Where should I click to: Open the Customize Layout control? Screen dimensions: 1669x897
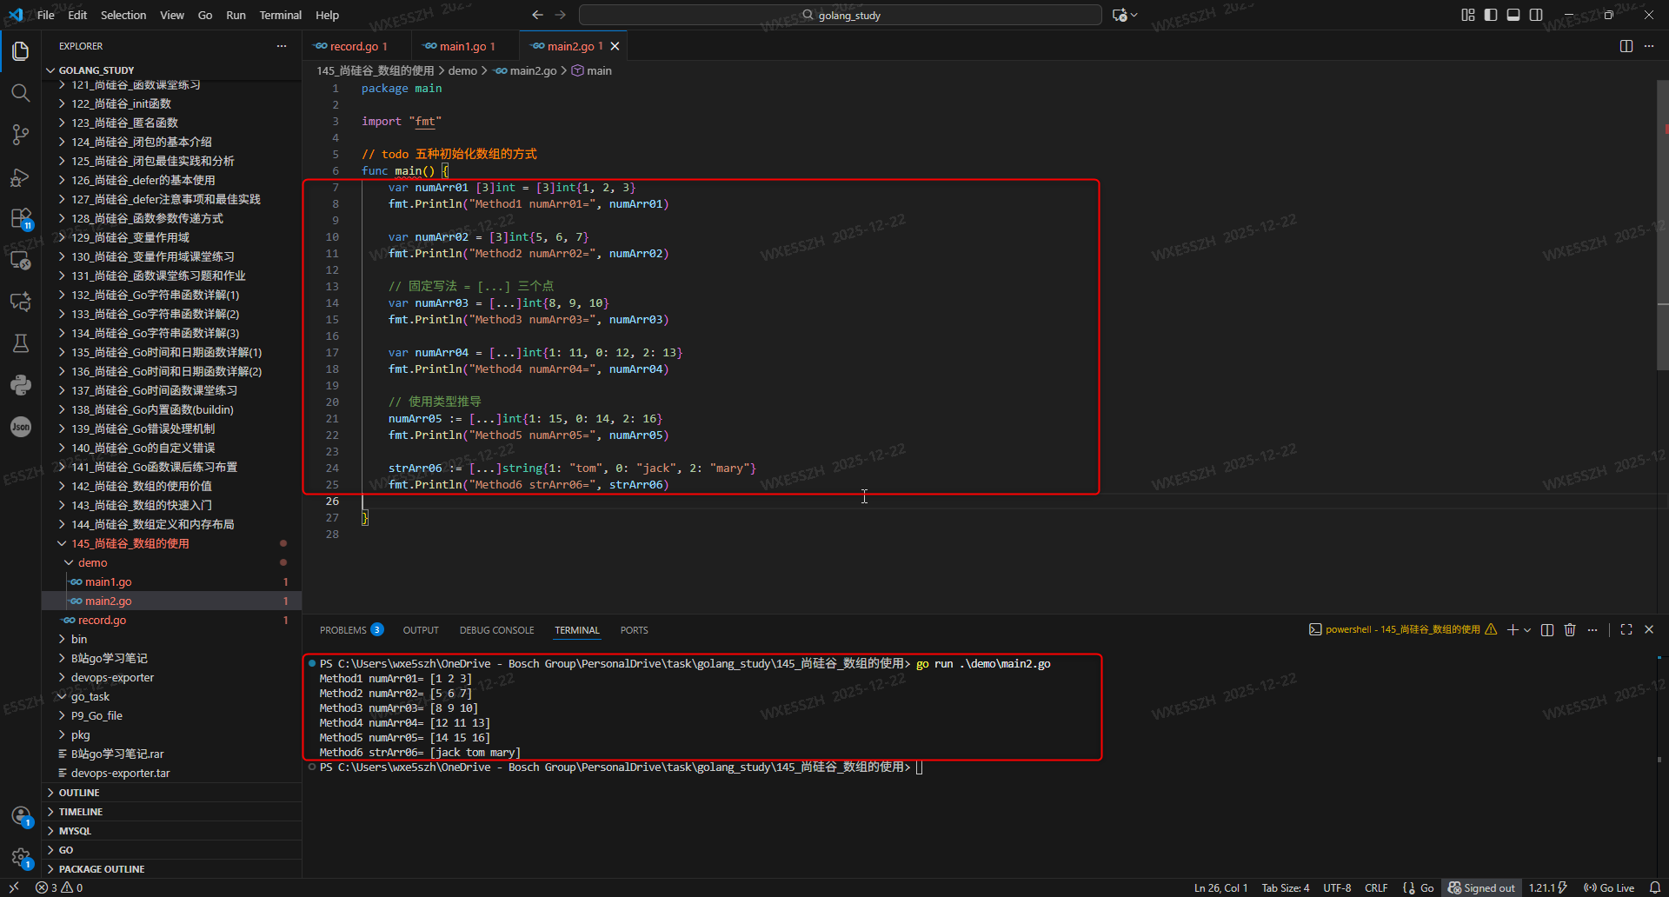1468,15
